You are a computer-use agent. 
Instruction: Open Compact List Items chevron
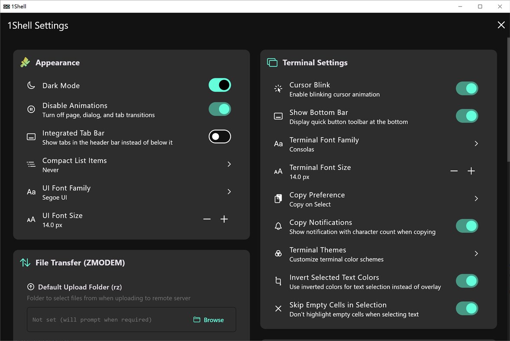(229, 164)
